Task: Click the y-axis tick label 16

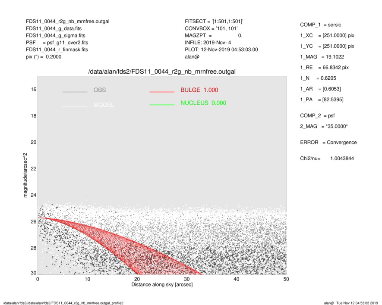Action: click(33, 90)
